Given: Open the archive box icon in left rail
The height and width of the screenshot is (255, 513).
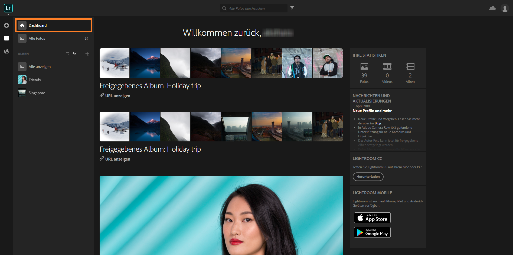Looking at the screenshot, I should pyautogui.click(x=6, y=38).
